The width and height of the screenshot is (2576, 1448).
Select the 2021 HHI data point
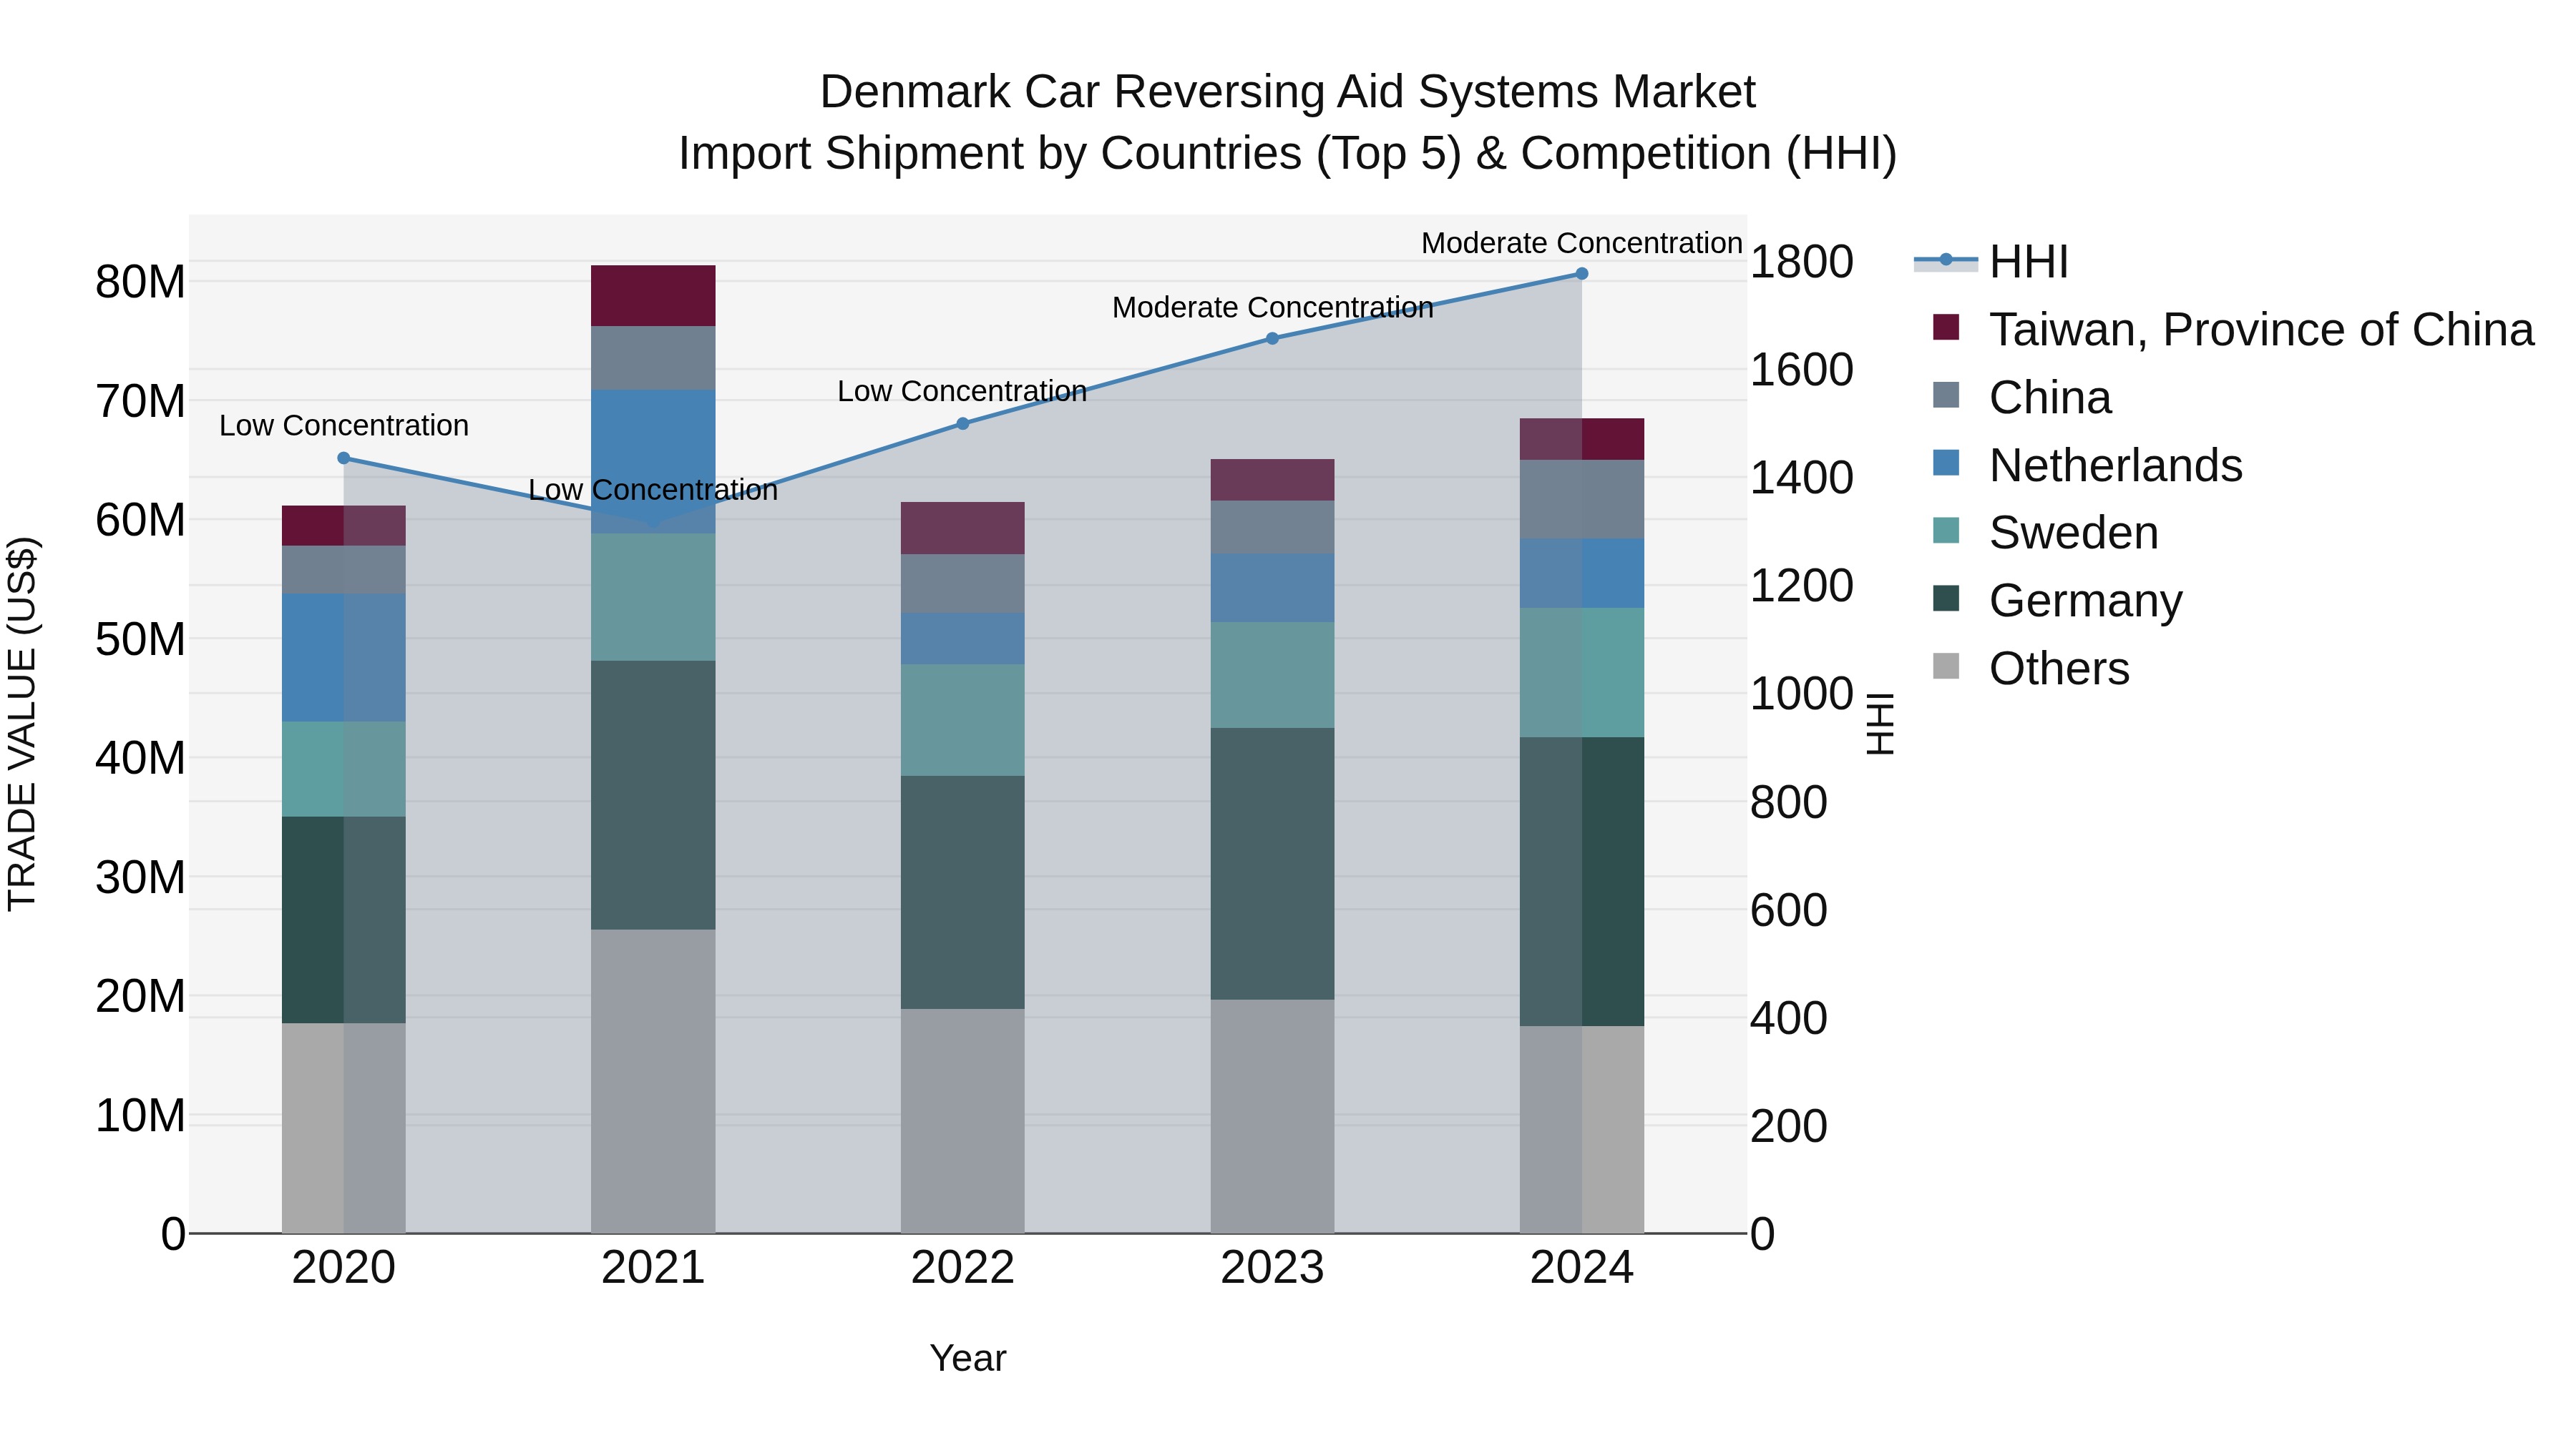[x=653, y=522]
